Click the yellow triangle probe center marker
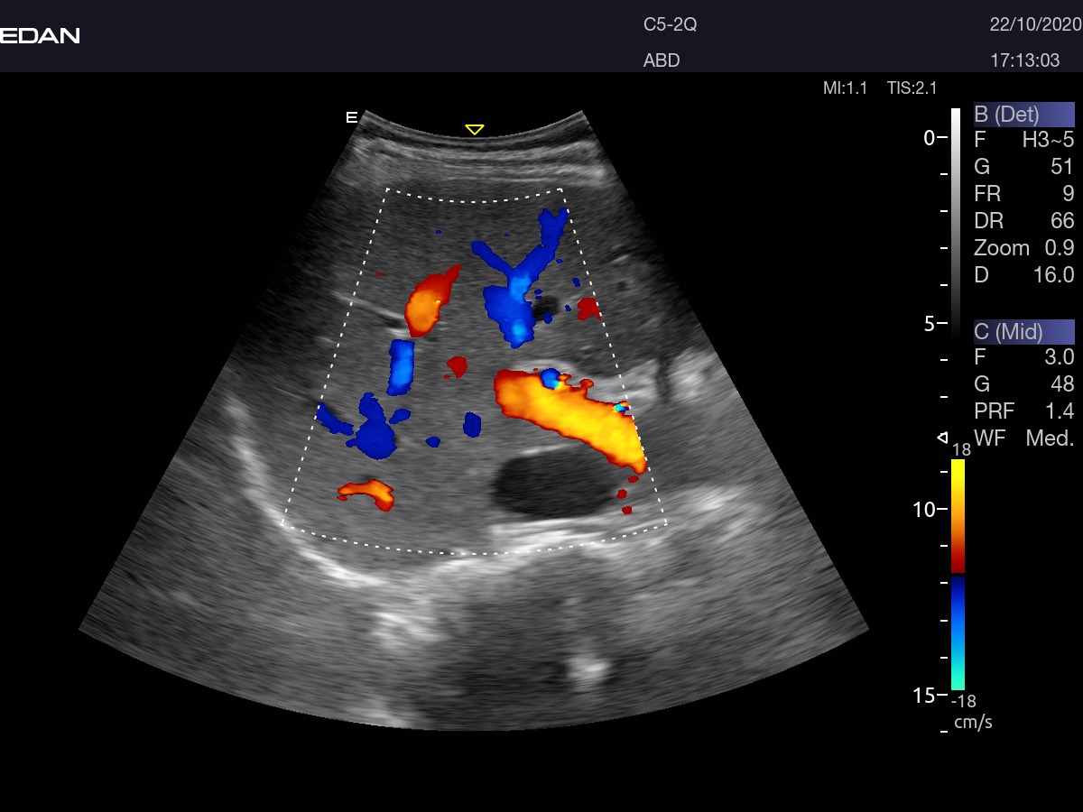This screenshot has width=1083, height=812. (x=474, y=130)
